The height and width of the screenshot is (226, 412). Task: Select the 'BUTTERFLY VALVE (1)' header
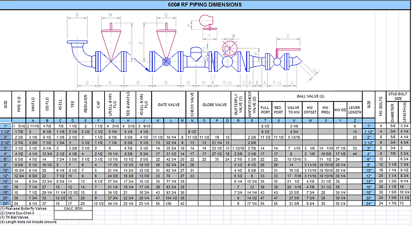pos(238,104)
